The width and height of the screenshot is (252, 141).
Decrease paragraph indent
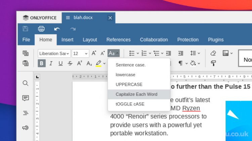168,53
